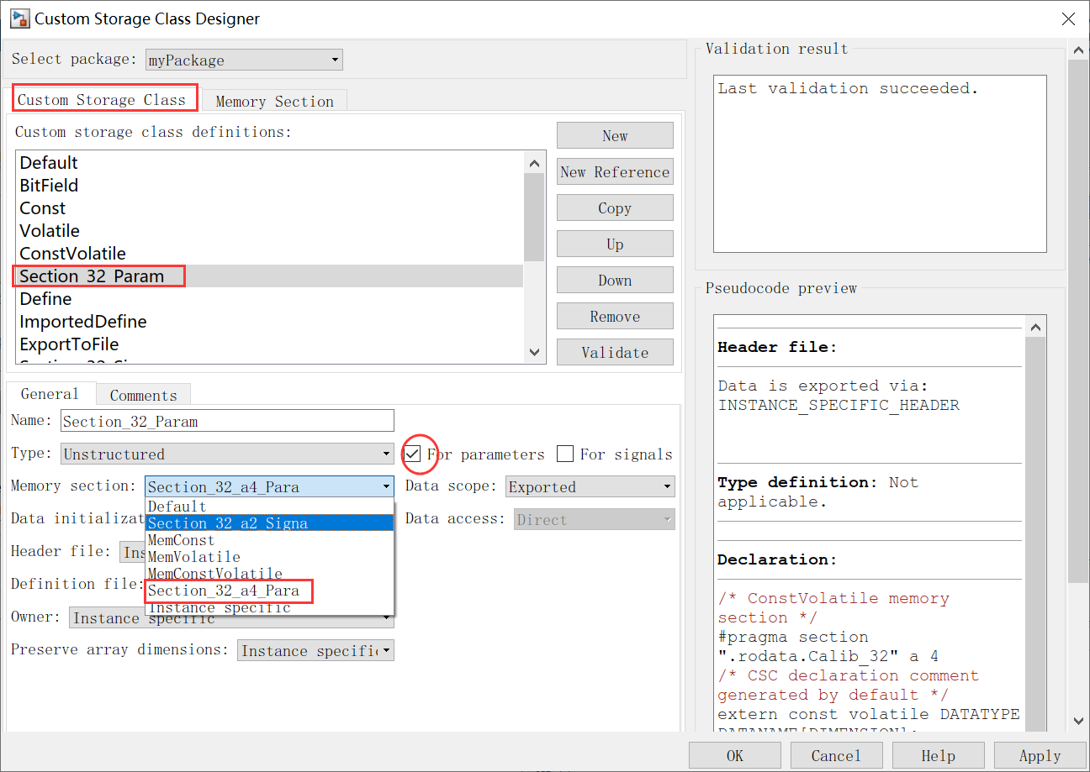Click the Name input field
The width and height of the screenshot is (1090, 772).
point(227,420)
